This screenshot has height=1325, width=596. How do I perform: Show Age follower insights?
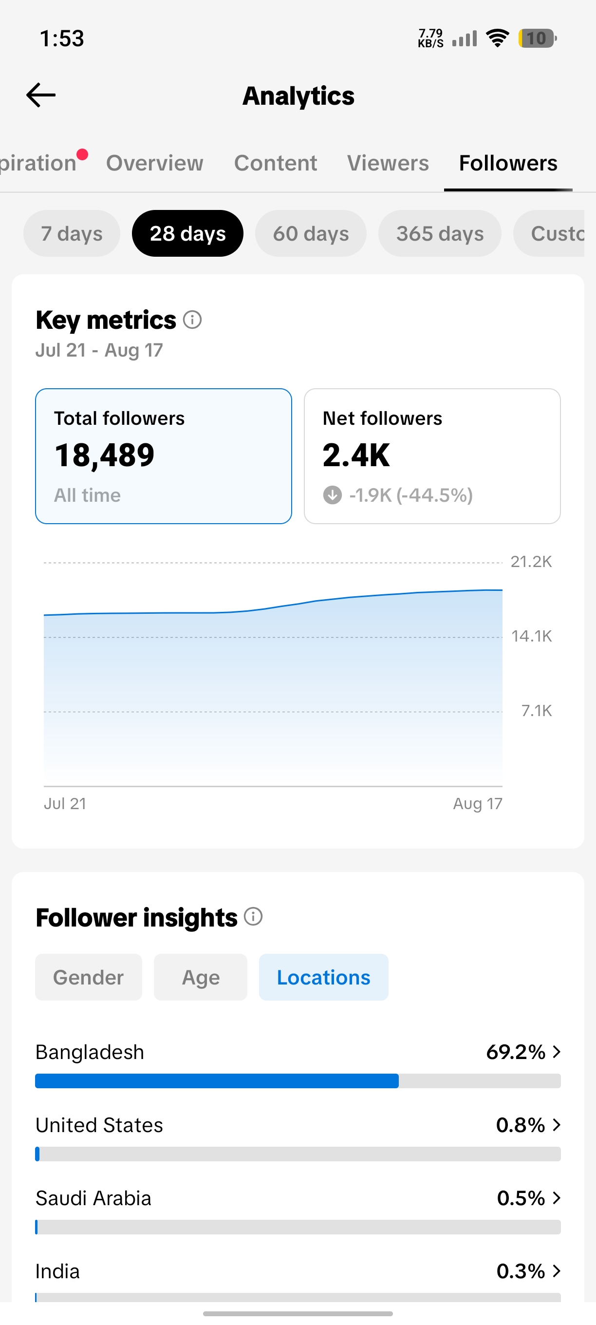coord(201,977)
